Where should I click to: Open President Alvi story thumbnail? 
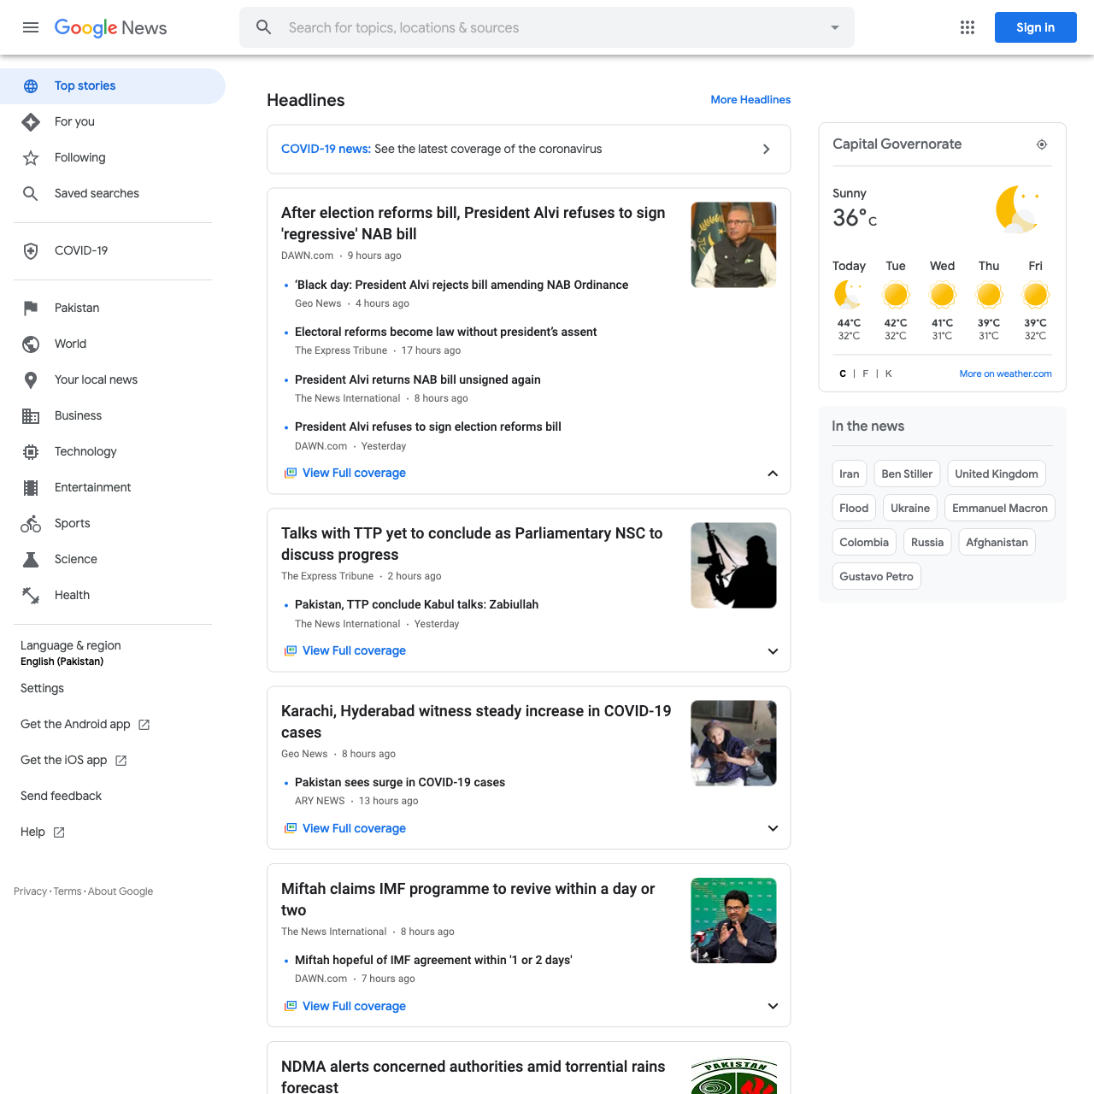(x=733, y=244)
